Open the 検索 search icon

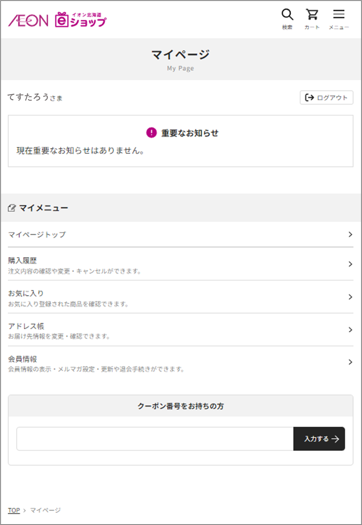pos(287,19)
